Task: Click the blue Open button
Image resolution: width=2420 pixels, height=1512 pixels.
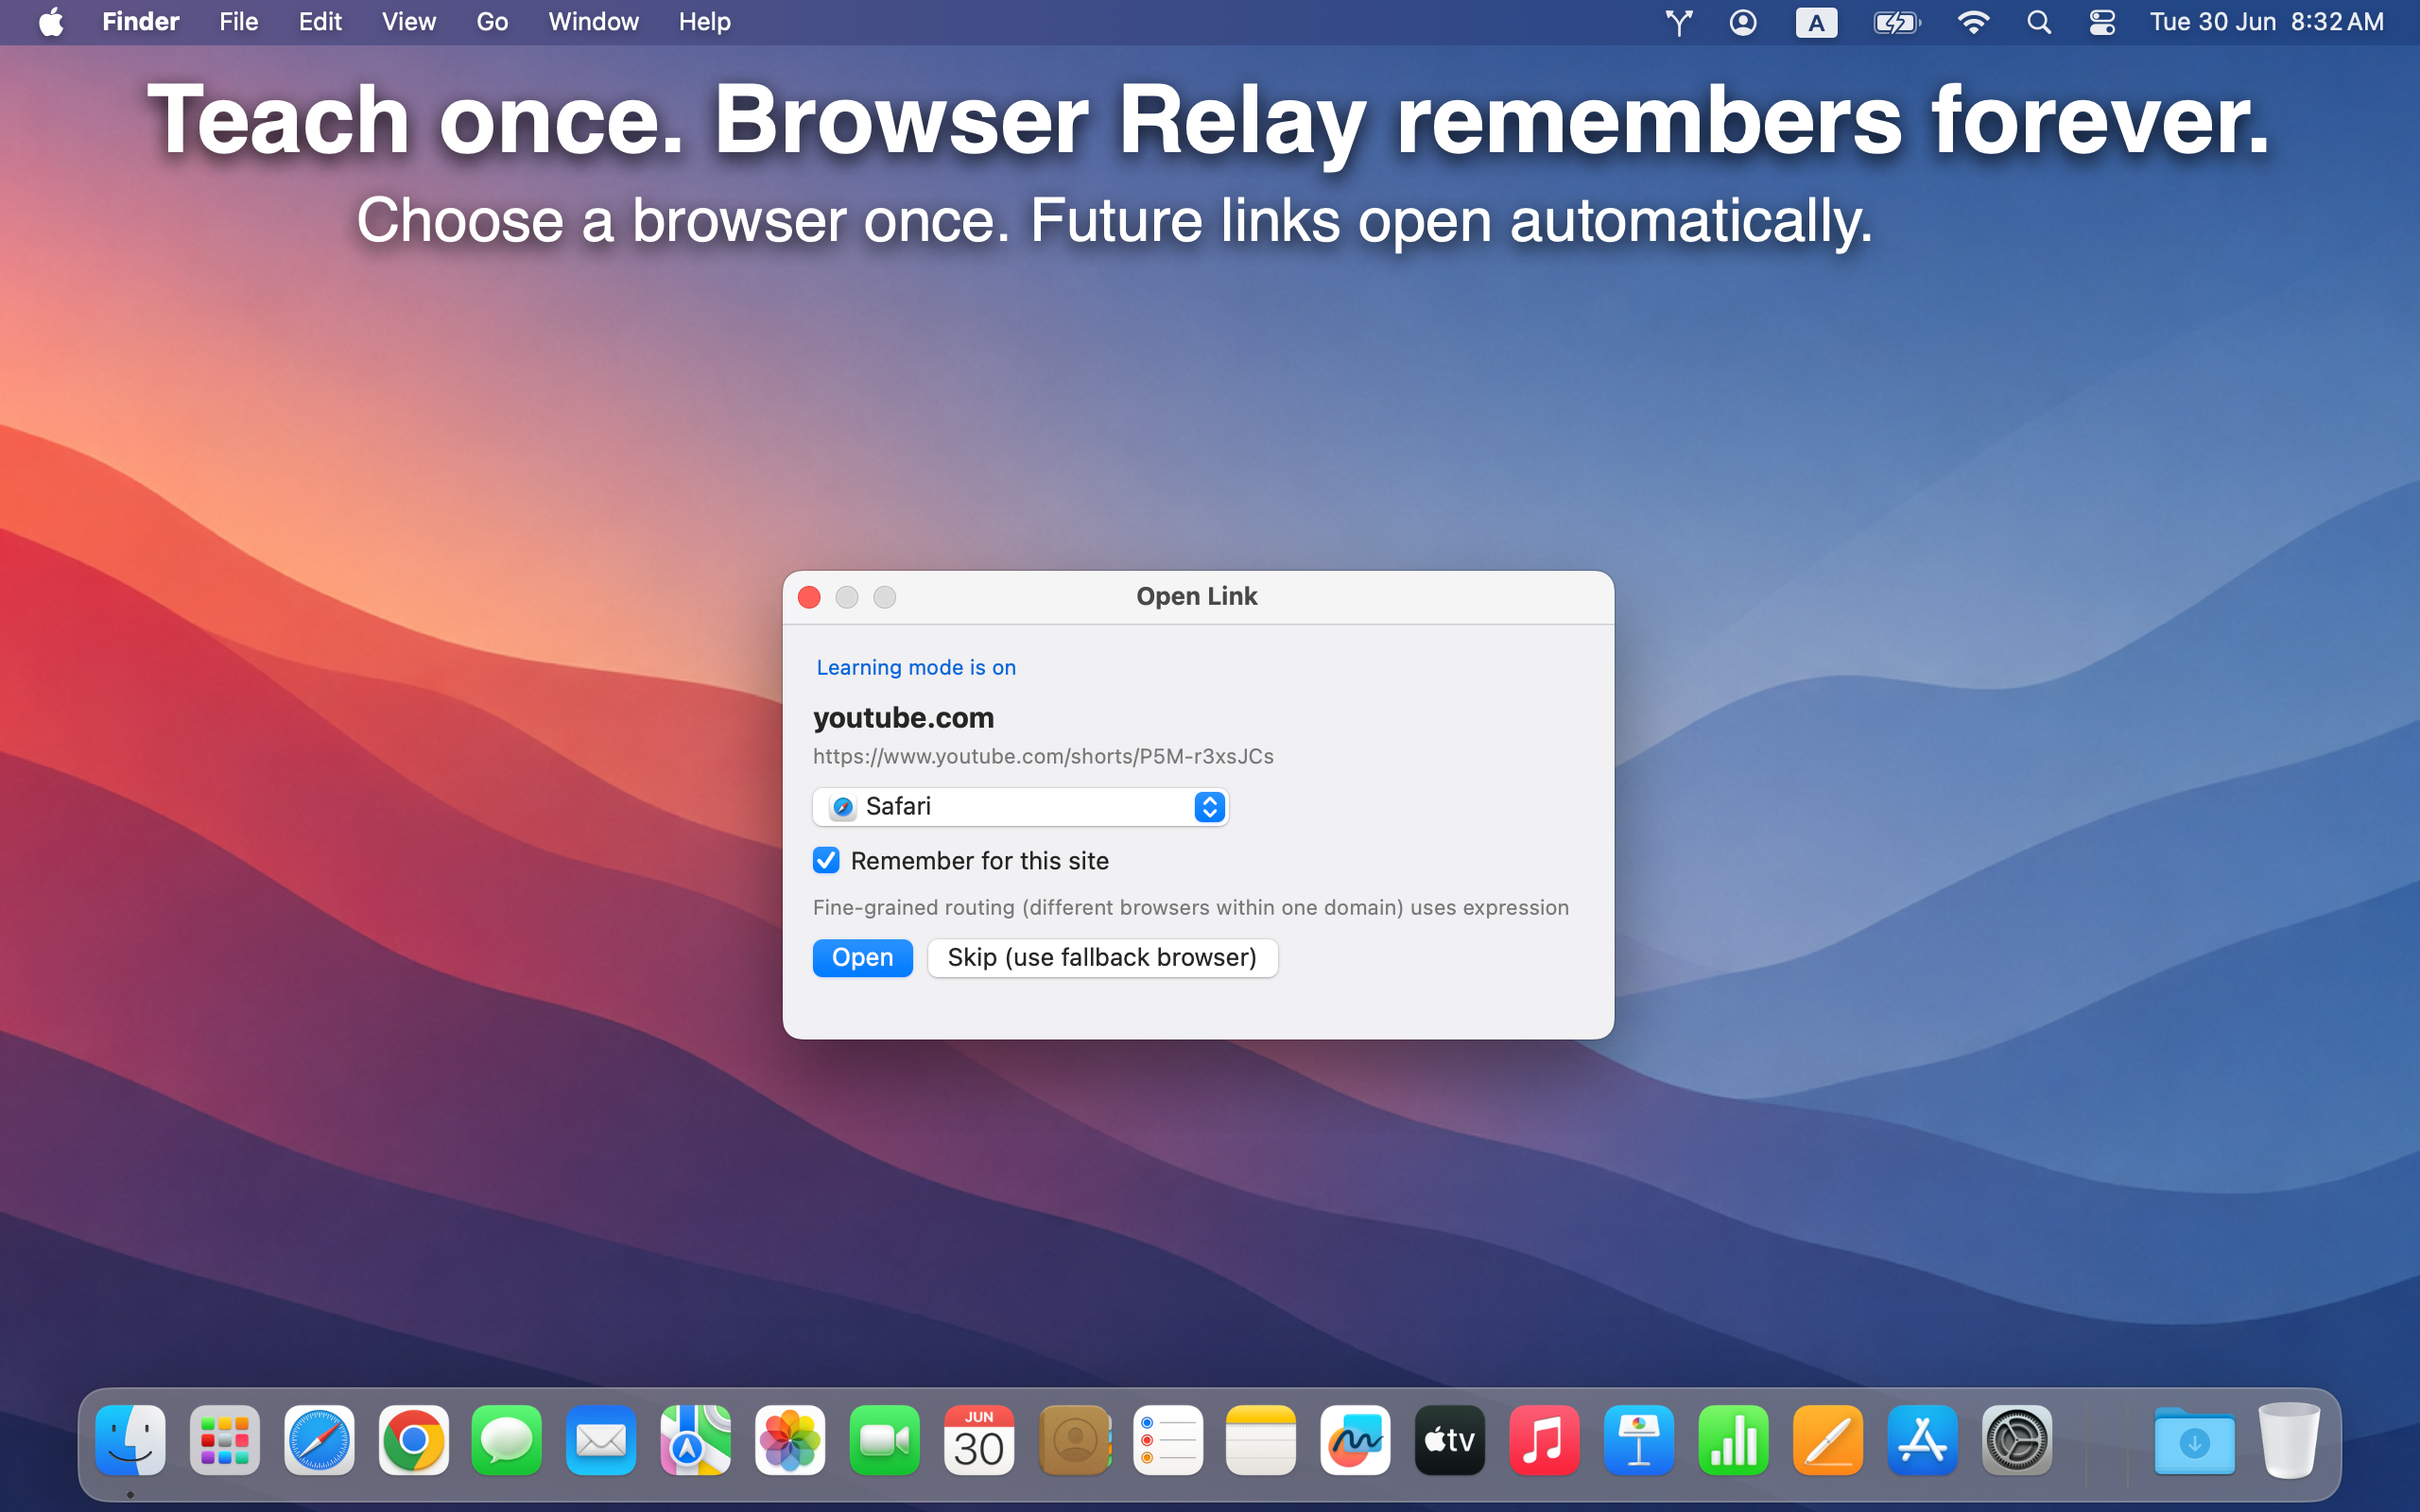Action: [862, 957]
